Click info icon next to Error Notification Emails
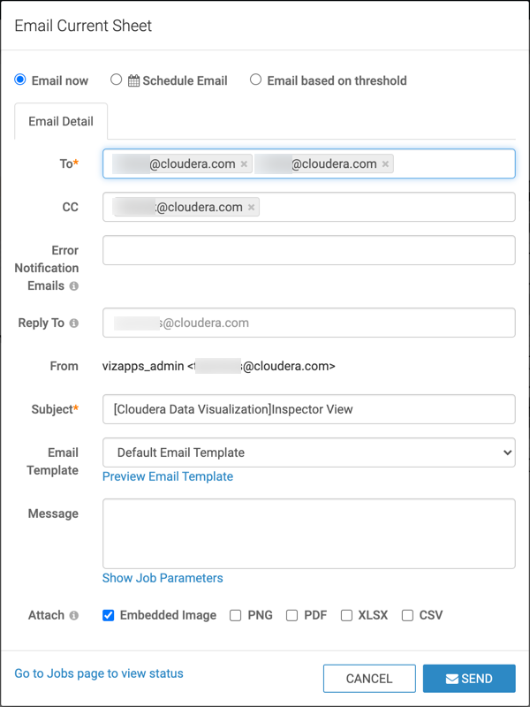Image resolution: width=530 pixels, height=707 pixels. click(x=74, y=286)
